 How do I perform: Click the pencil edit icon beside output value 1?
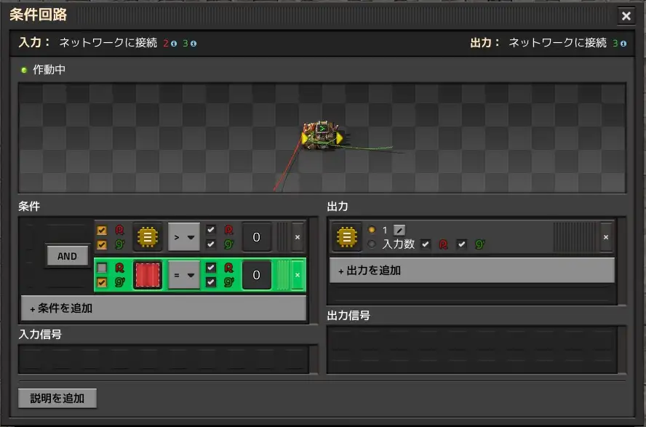399,230
